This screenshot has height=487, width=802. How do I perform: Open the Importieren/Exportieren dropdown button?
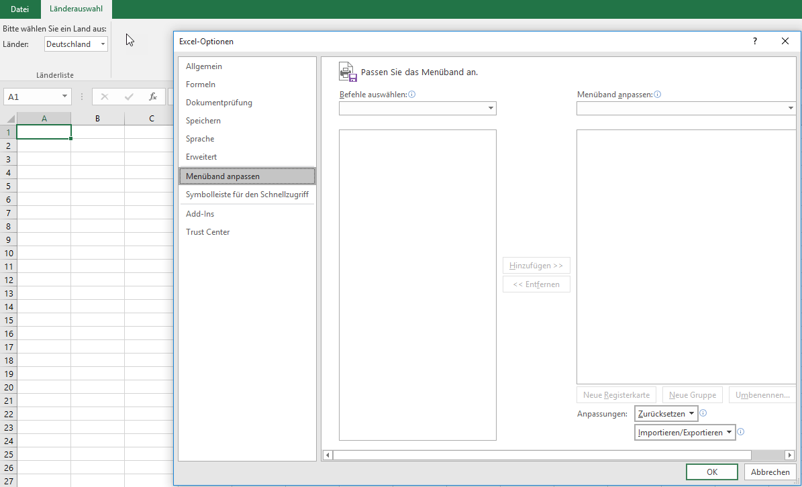click(685, 432)
